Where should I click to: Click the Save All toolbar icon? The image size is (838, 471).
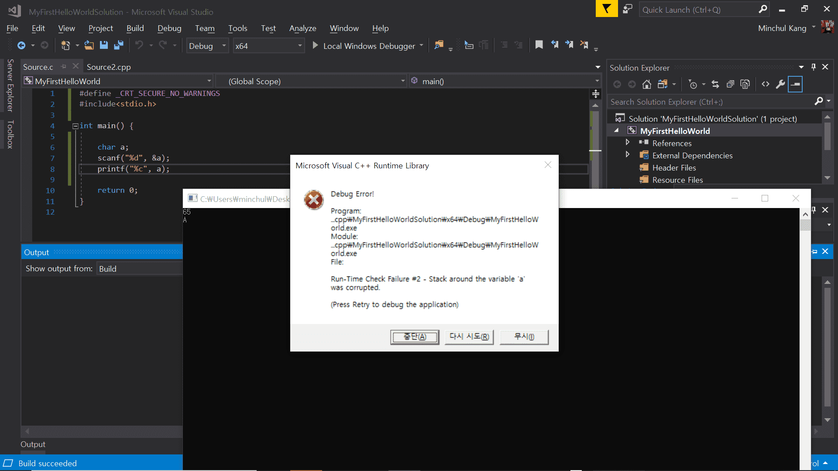tap(119, 45)
